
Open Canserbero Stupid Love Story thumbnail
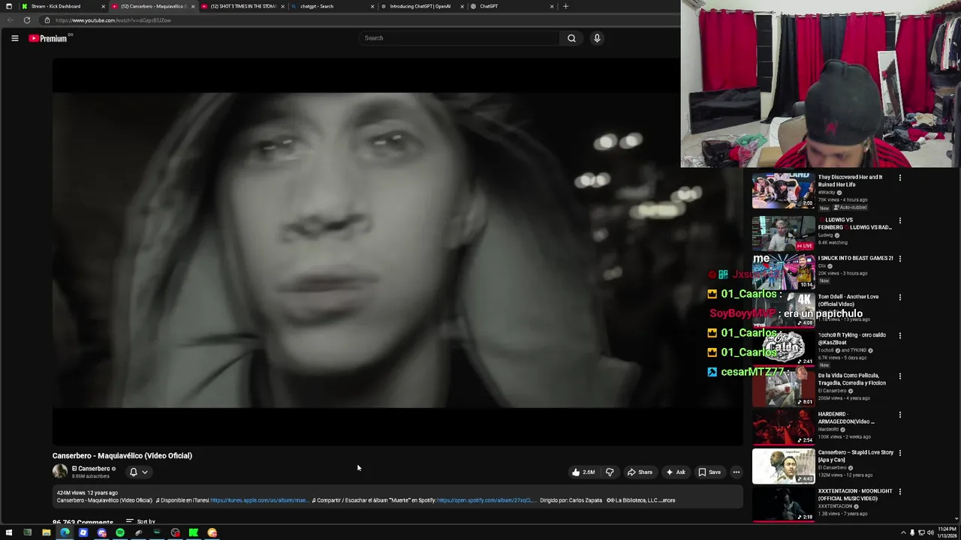point(783,466)
